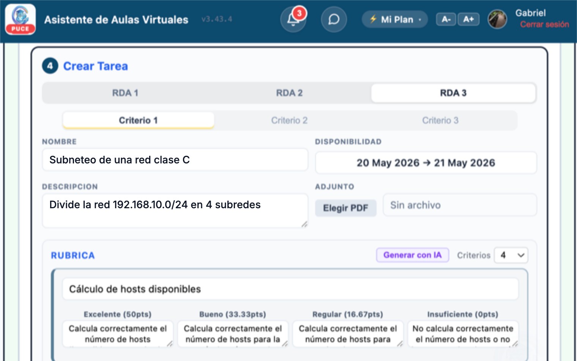This screenshot has height=361, width=577.
Task: Click the Gabriel username text
Action: coord(530,13)
